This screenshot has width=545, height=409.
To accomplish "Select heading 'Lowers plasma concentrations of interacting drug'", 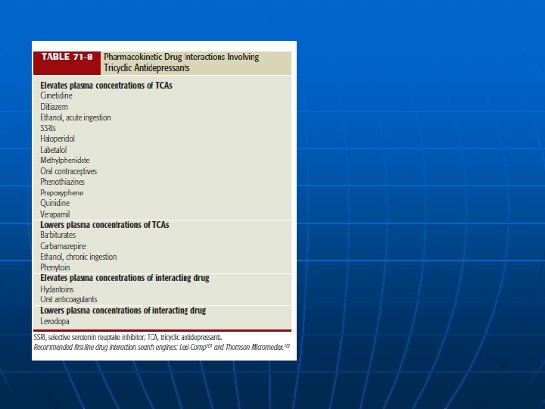I will (123, 311).
